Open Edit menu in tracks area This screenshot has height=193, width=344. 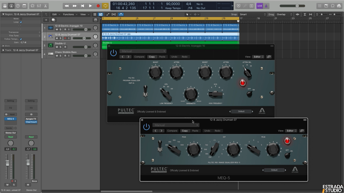click(56, 14)
